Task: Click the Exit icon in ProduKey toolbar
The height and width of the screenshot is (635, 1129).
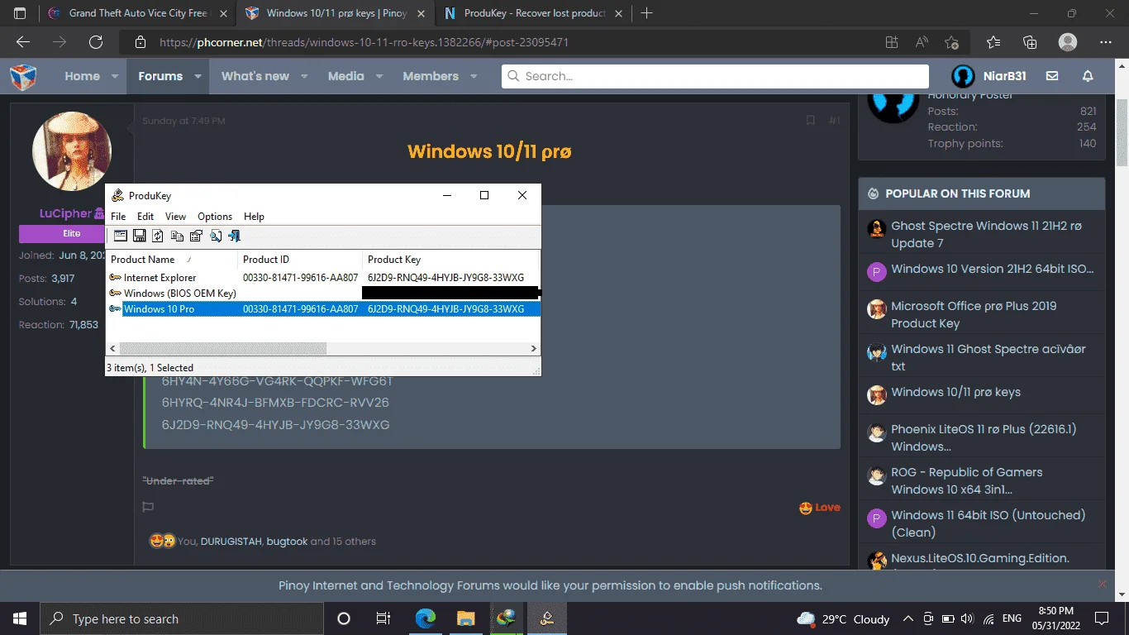Action: click(235, 236)
